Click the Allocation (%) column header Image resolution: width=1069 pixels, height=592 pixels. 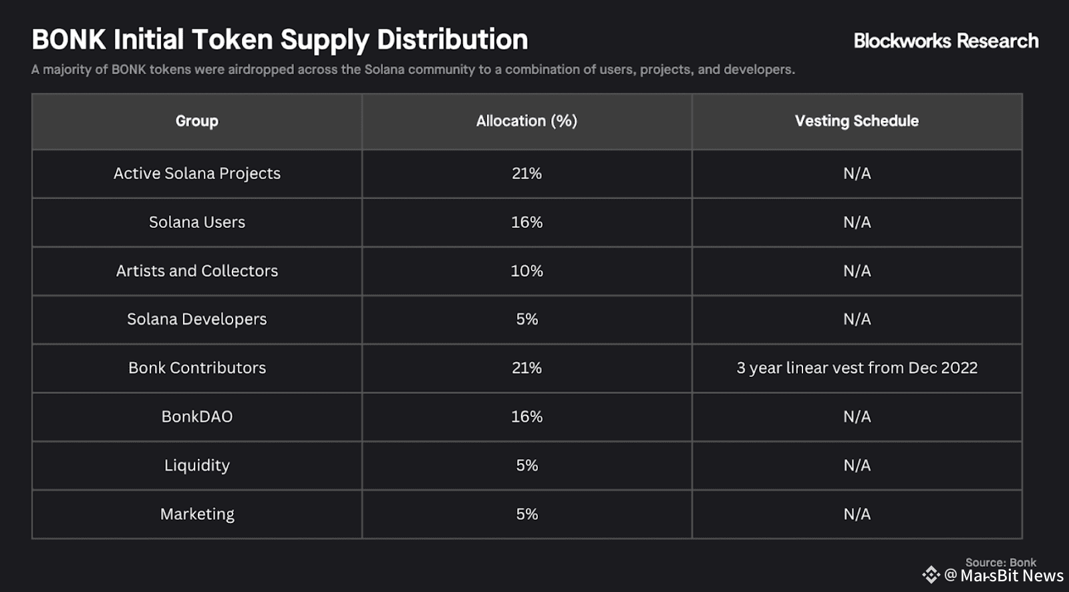(x=526, y=121)
